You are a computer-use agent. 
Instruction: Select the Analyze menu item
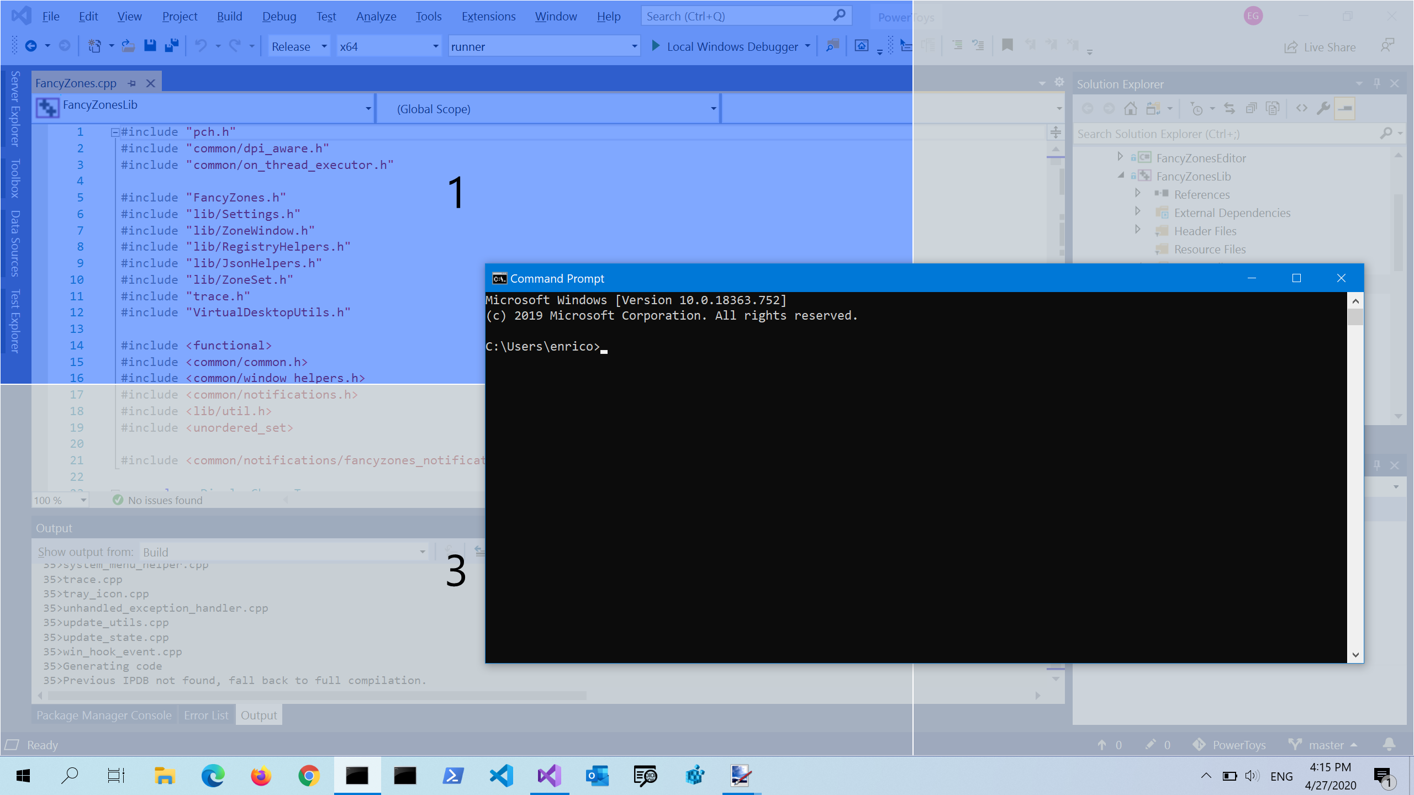pyautogui.click(x=376, y=17)
